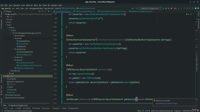The height and width of the screenshot is (112, 200).
Task: Click gutter bean icon on line 103
Action: click(x=62, y=40)
